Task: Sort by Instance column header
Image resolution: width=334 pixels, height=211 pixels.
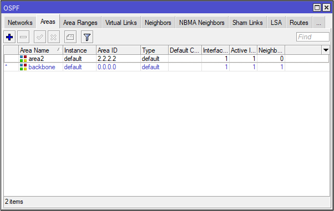Action: (79, 50)
